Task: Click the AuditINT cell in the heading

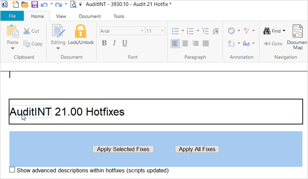Action: pos(30,112)
